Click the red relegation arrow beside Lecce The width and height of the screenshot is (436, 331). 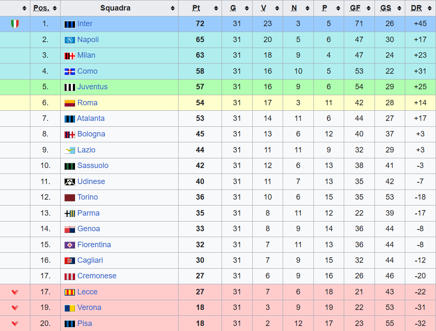[15, 292]
